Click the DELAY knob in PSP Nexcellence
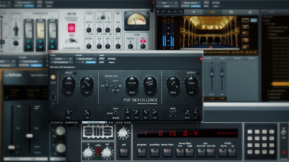The width and height of the screenshot is (289, 162). click(x=87, y=83)
